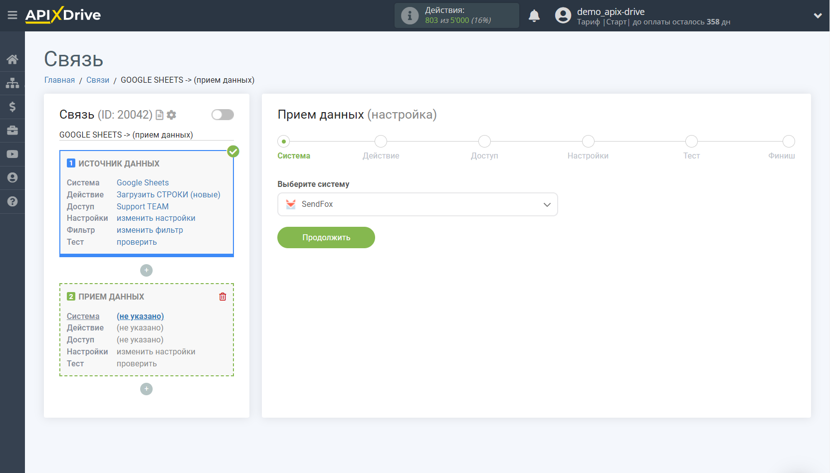Open the connection notes document icon

pyautogui.click(x=160, y=115)
